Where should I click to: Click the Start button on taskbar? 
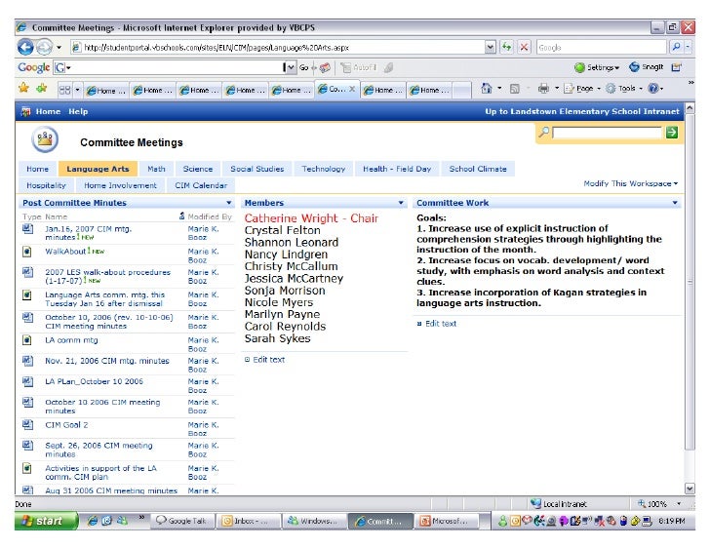[41, 521]
